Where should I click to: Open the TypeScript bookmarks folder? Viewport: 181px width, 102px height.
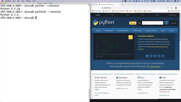coord(138,11)
